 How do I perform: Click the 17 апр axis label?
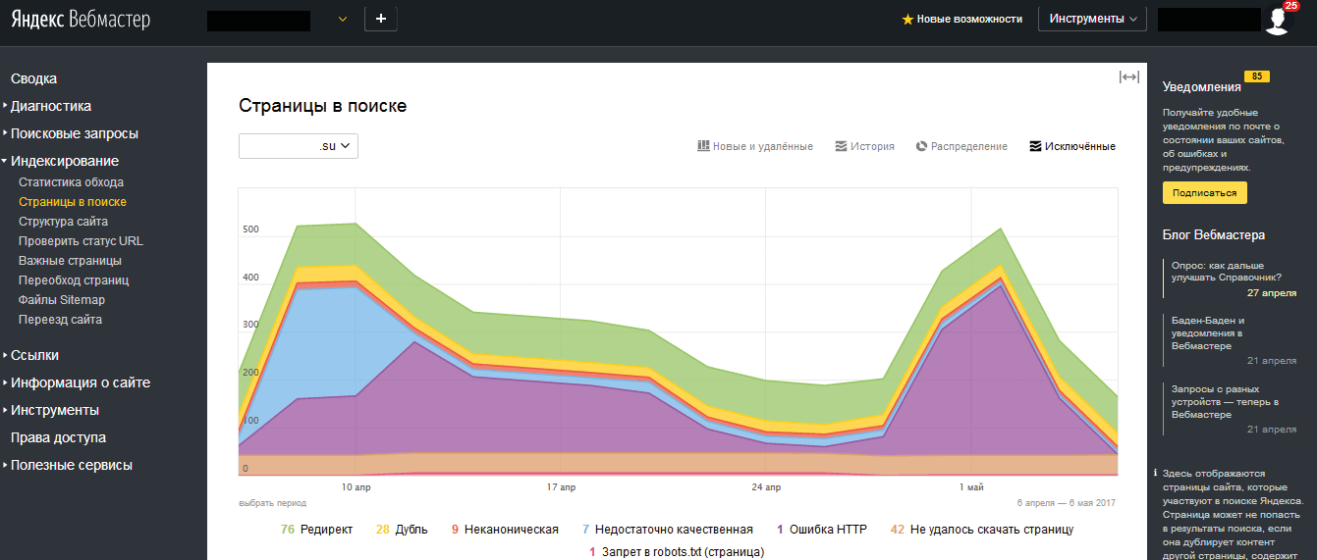pos(561,486)
